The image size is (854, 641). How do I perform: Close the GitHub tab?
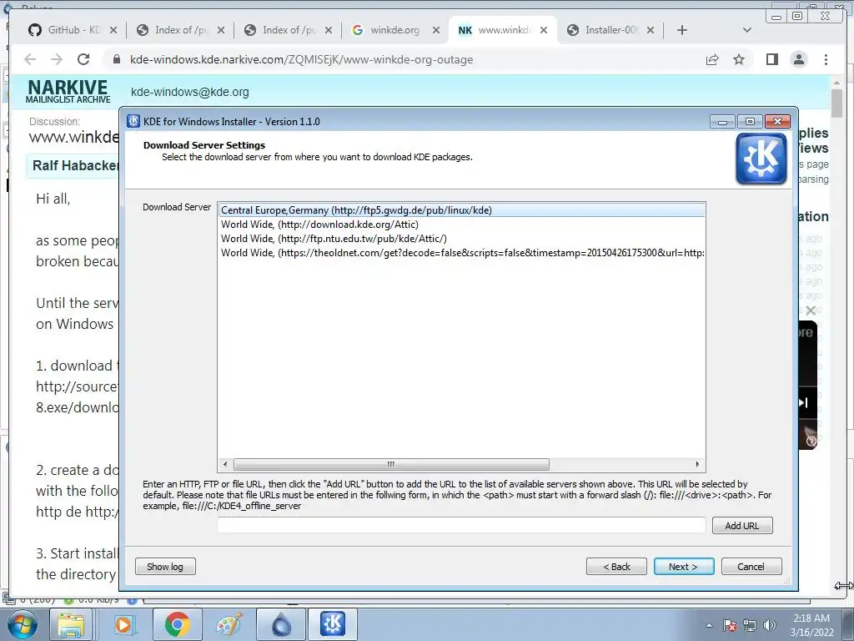click(x=113, y=30)
